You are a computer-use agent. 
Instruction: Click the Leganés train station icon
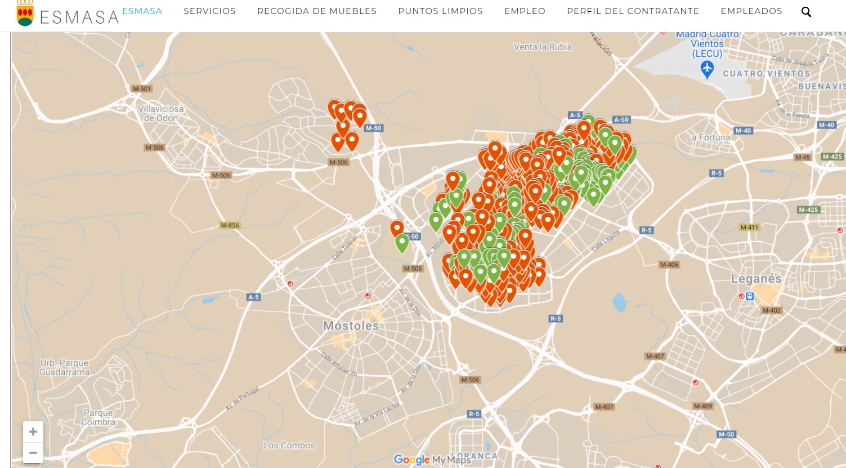click(750, 296)
